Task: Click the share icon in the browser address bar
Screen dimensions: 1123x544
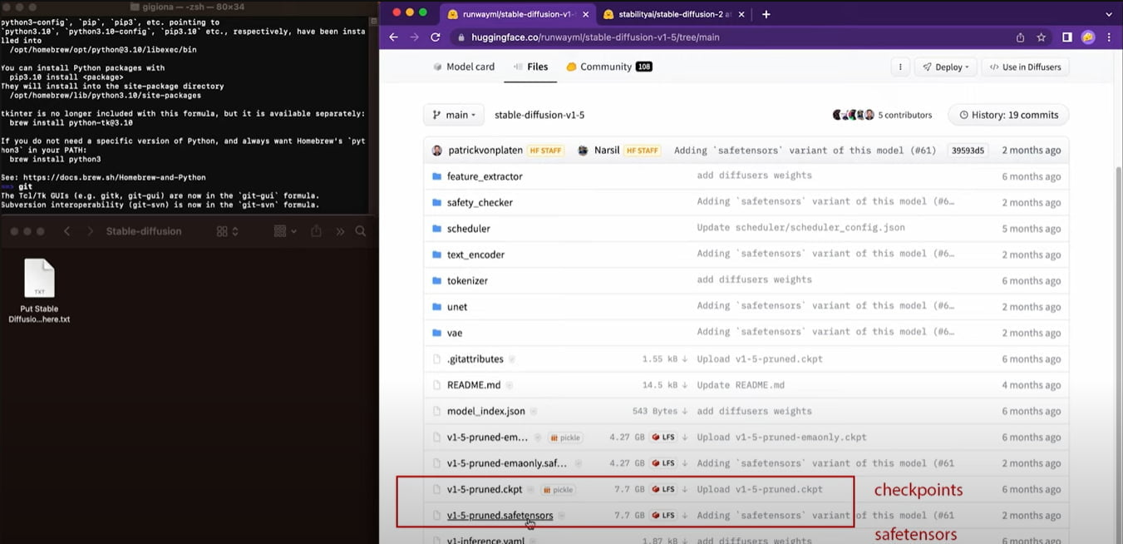Action: 1021,37
